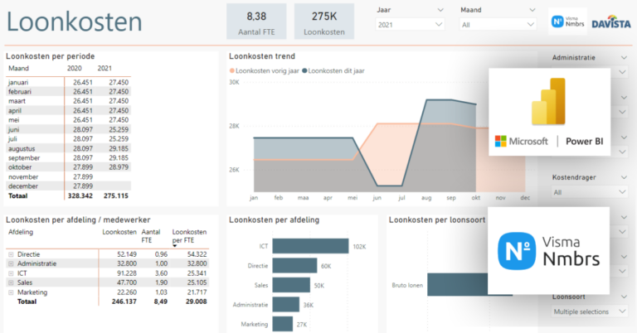Select the Bruto lonen bar
Screen dimensions: 637x333
458,284
